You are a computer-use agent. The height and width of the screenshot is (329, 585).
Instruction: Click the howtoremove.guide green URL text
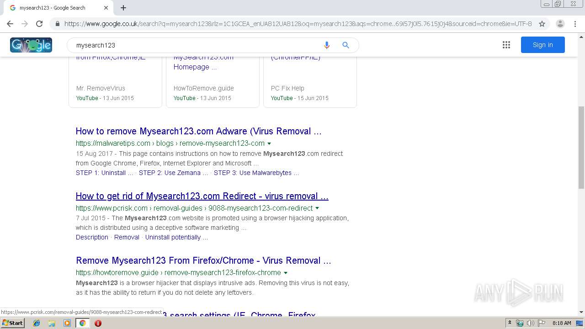click(x=178, y=273)
